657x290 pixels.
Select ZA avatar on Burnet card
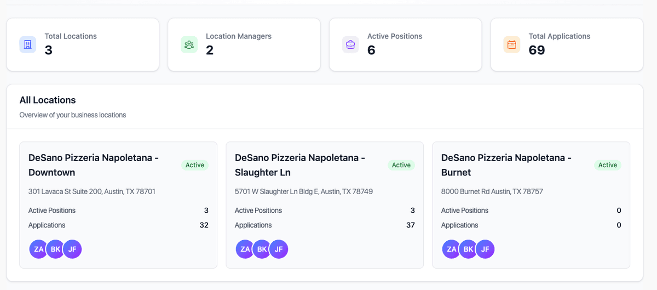(452, 249)
